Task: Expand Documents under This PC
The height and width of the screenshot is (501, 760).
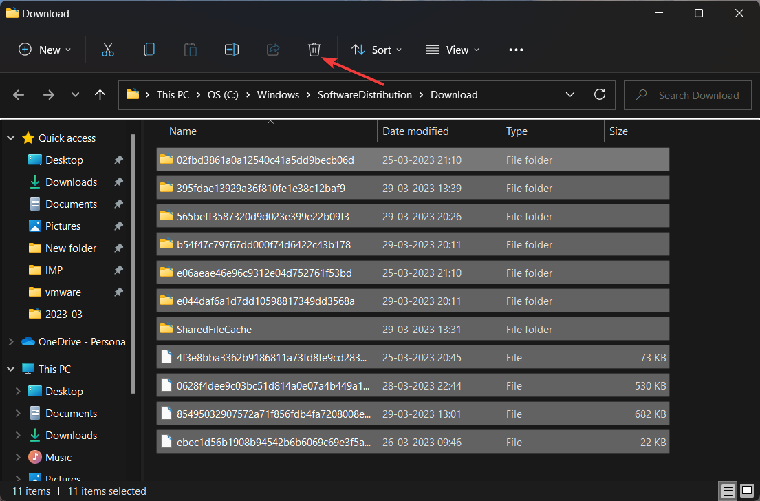Action: click(18, 413)
